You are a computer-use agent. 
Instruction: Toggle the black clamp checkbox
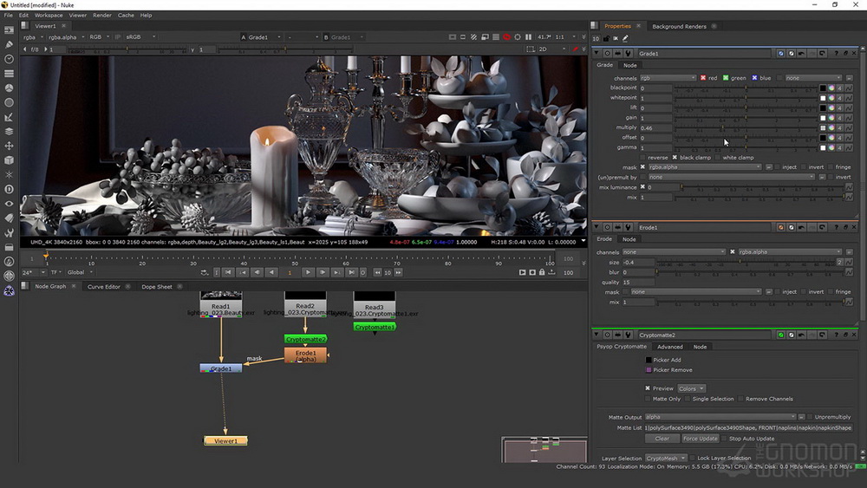click(x=675, y=158)
